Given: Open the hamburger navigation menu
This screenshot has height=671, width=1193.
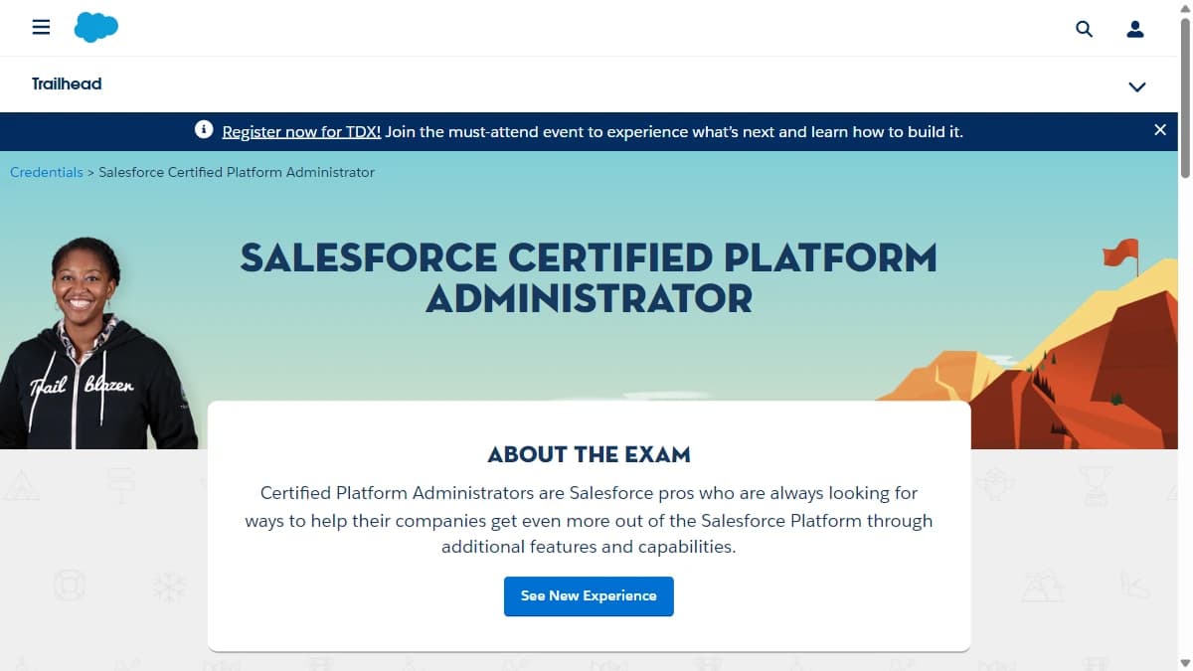Looking at the screenshot, I should 41,28.
